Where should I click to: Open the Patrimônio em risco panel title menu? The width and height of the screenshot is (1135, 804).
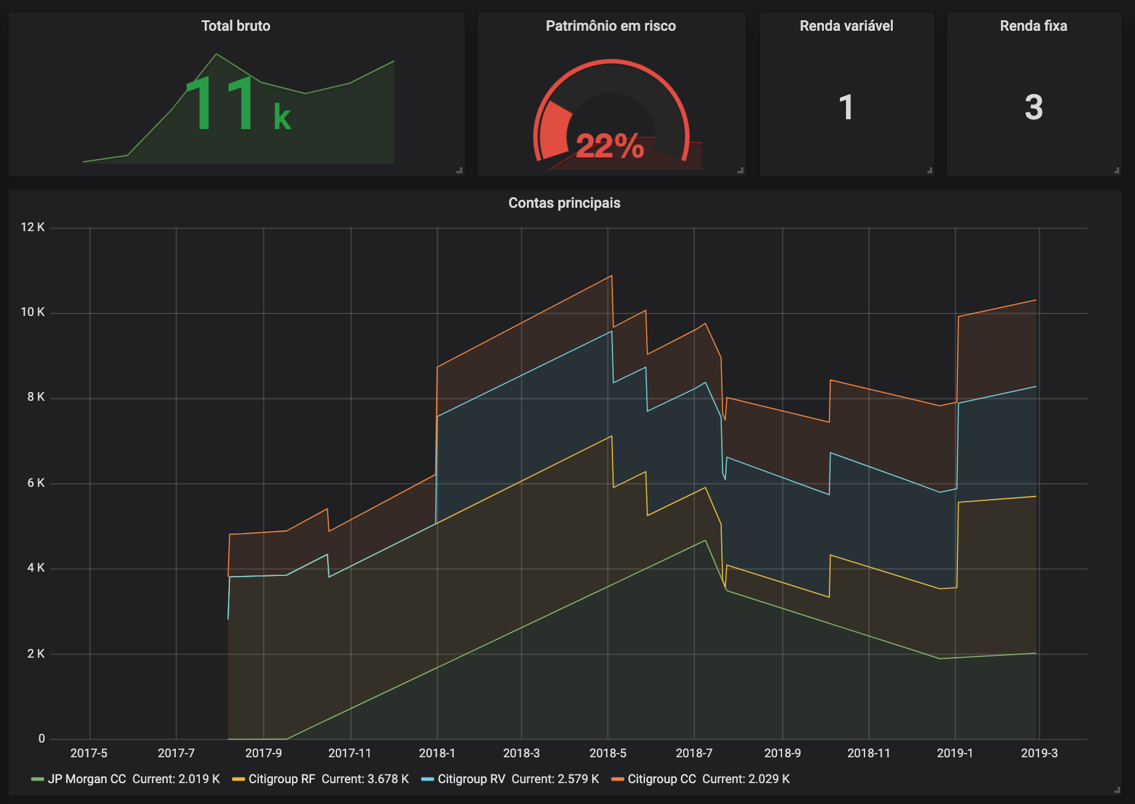[611, 26]
